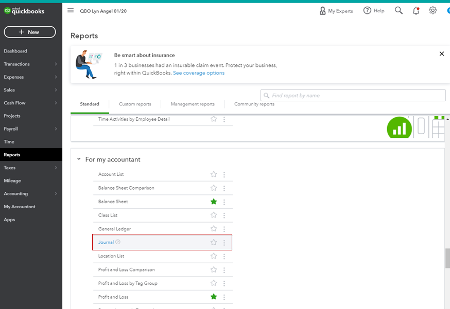Expand the Accounting sidebar submenu
Viewport: 450px width, 309px height.
56,194
